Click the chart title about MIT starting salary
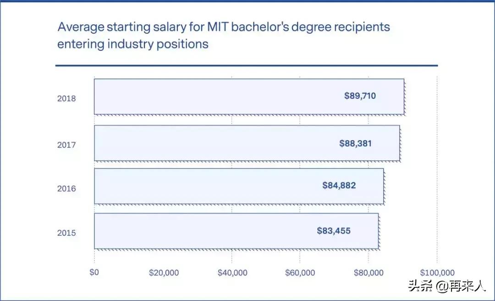This screenshot has width=495, height=301. coord(223,35)
